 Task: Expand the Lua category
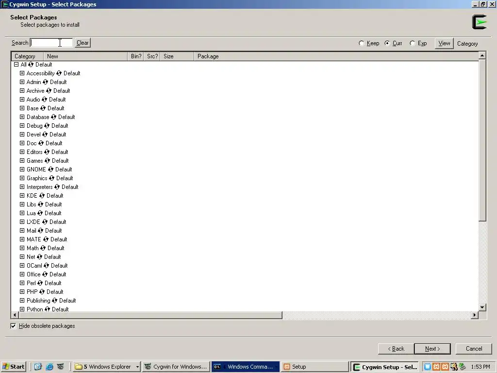[x=22, y=213]
